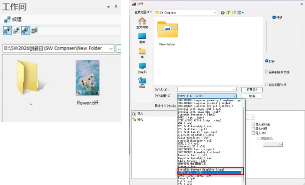
Task: Click the browse folder ellipsis button
Action: (x=119, y=48)
